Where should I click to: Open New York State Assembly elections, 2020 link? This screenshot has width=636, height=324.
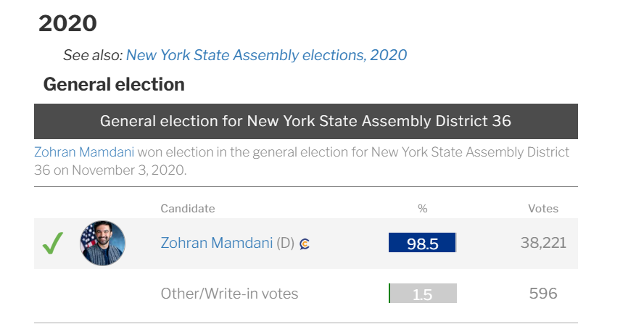[x=266, y=55]
